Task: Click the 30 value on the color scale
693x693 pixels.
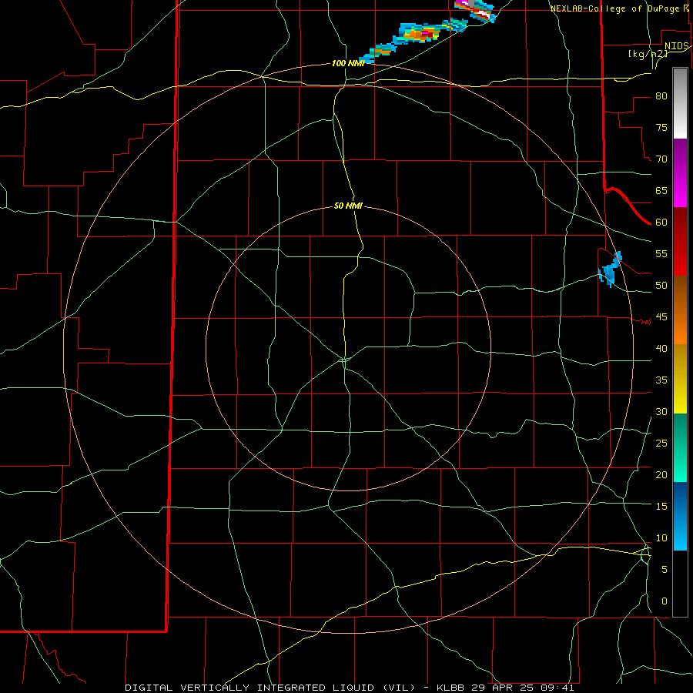Action: 661,411
